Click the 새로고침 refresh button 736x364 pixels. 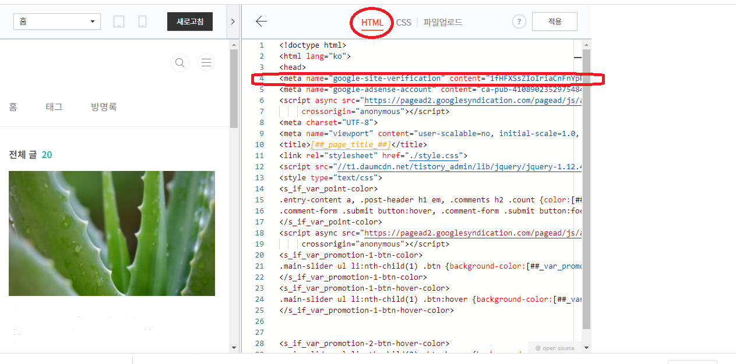pos(190,22)
